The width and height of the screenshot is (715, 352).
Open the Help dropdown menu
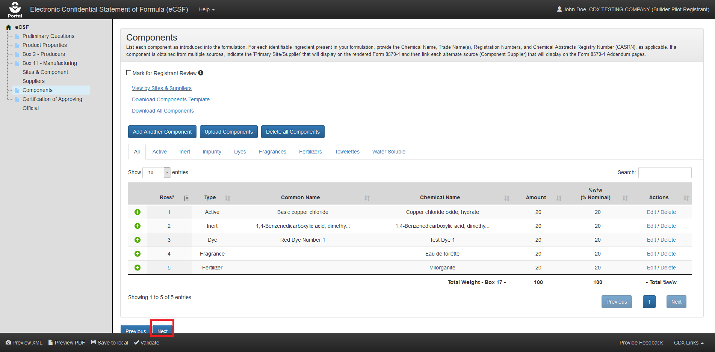pyautogui.click(x=207, y=9)
